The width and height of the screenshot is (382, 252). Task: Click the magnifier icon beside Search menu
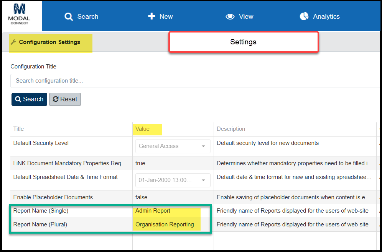click(69, 16)
